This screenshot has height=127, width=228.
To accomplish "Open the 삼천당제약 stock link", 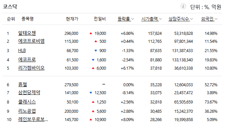I will coord(29,93).
